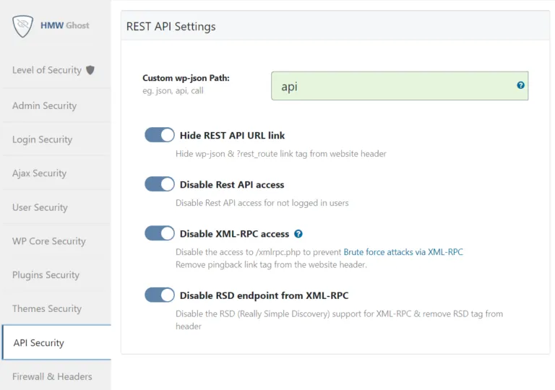Go to Themes Security section
Screen dimensions: 555x390
click(x=46, y=308)
